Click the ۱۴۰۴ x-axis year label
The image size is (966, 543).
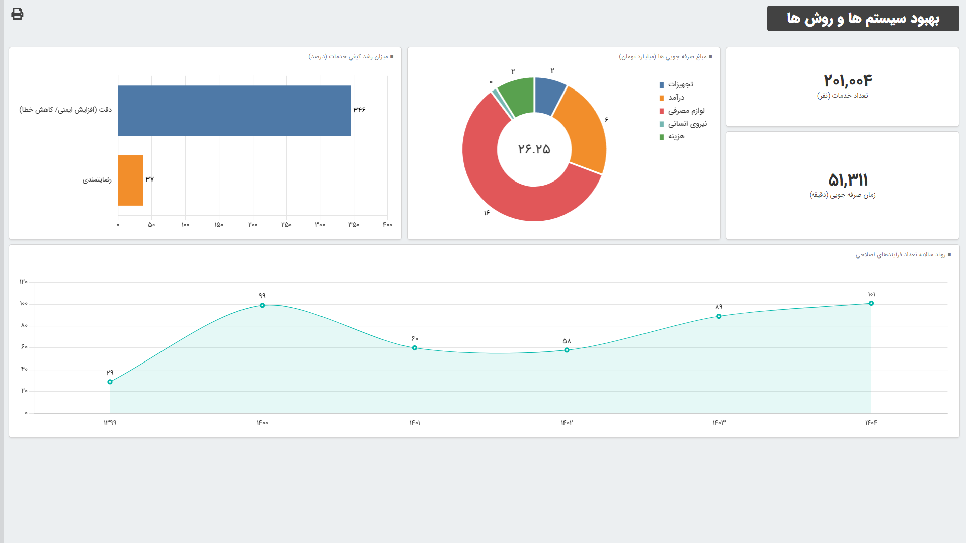871,423
